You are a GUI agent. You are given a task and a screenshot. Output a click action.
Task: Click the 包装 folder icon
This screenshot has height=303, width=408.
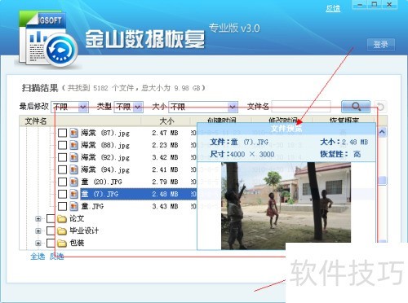click(x=62, y=243)
